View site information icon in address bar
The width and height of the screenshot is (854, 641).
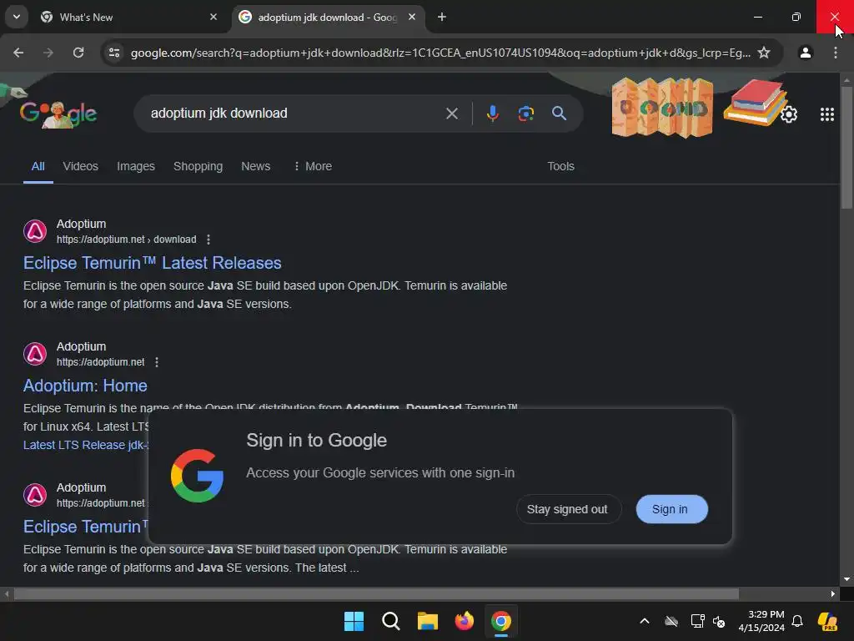tap(114, 53)
